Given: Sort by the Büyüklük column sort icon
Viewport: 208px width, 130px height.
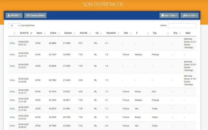Looking at the screenshot, I should pyautogui.click(x=119, y=33).
